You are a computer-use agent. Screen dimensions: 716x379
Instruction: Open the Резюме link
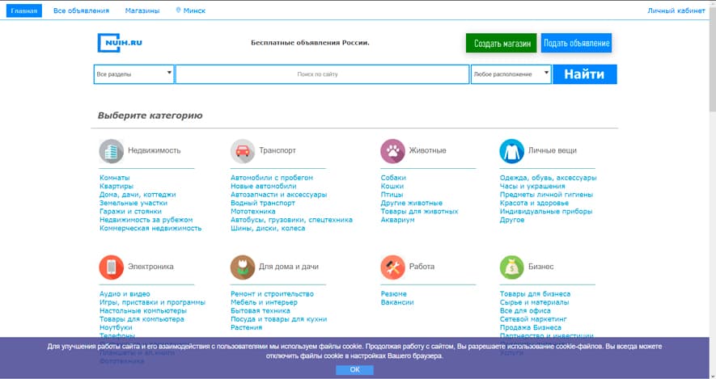(394, 294)
